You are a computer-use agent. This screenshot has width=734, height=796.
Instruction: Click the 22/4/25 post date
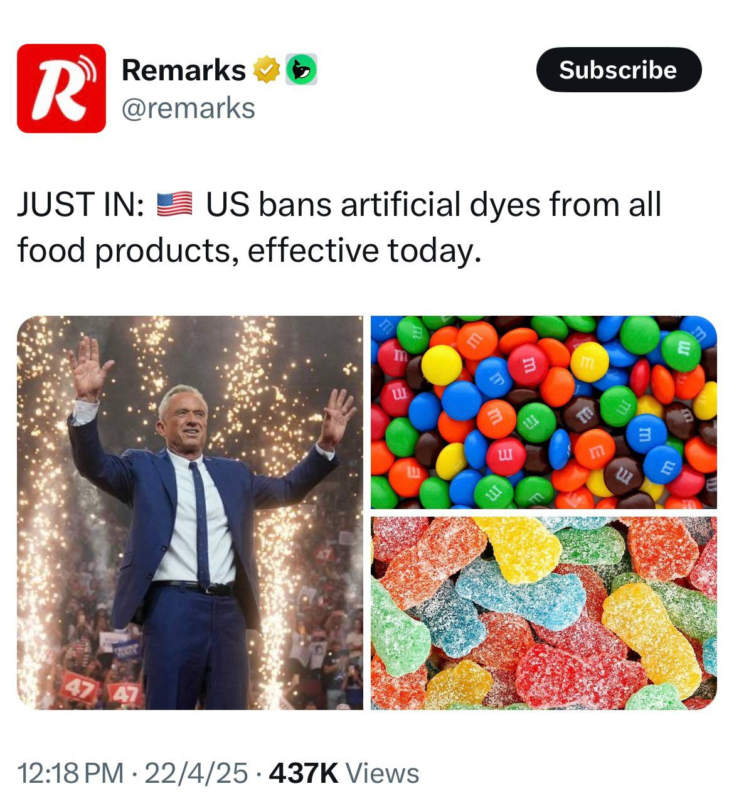196,773
